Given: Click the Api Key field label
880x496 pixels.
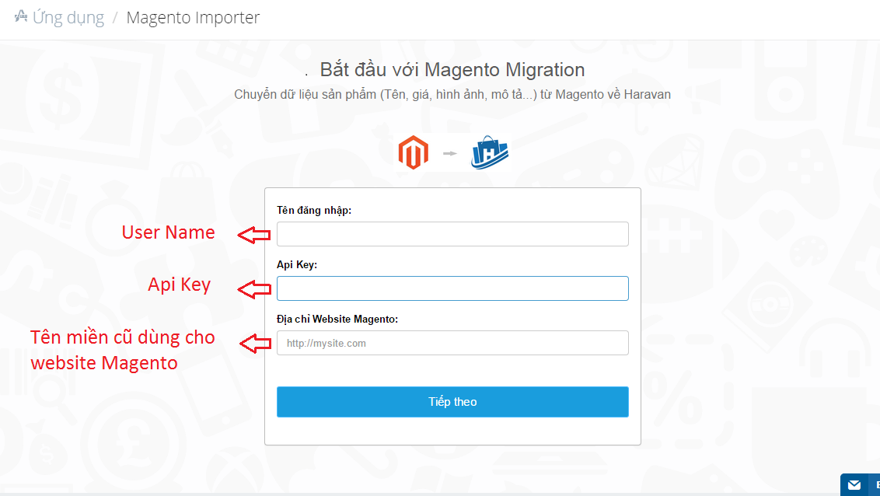Looking at the screenshot, I should [297, 264].
